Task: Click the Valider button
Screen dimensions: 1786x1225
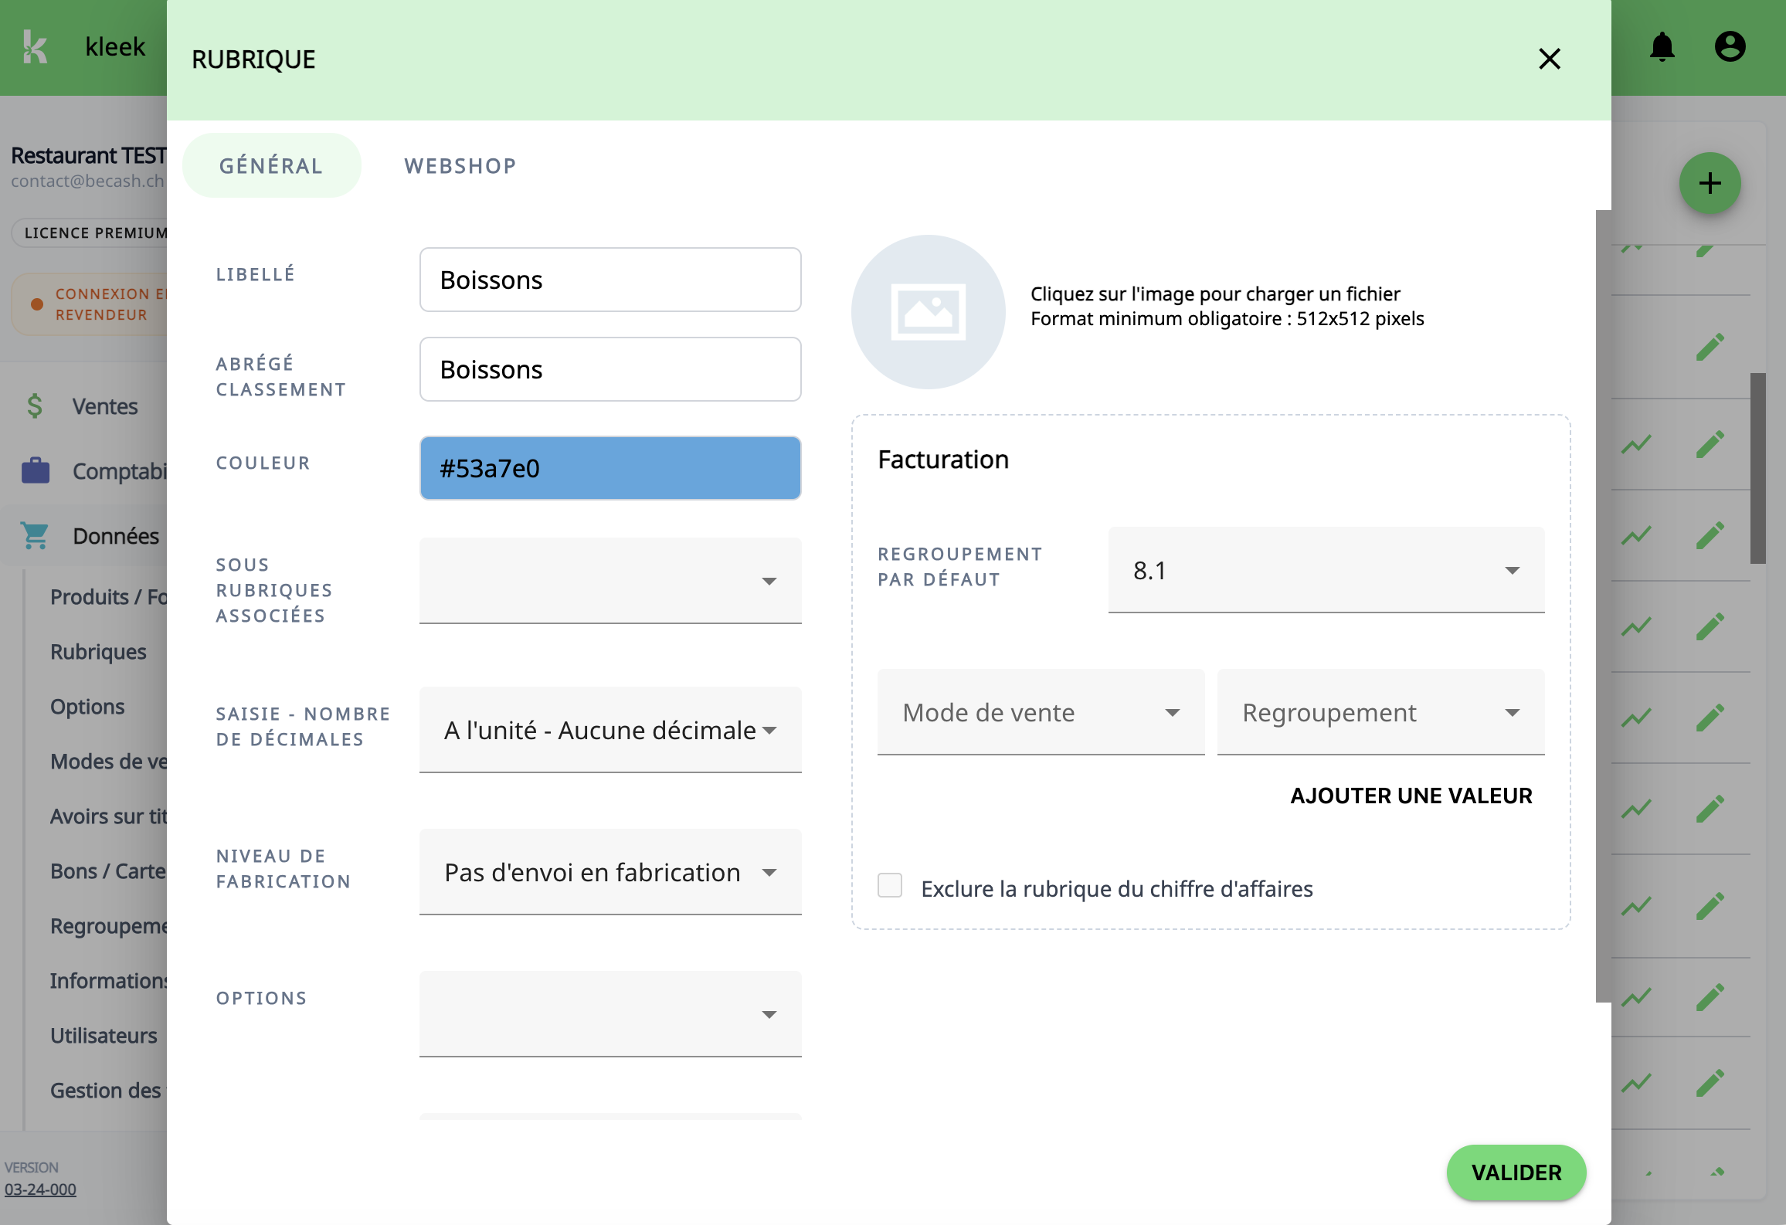Action: pos(1516,1172)
